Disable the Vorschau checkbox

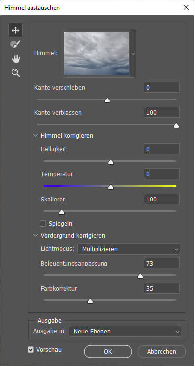(x=31, y=350)
